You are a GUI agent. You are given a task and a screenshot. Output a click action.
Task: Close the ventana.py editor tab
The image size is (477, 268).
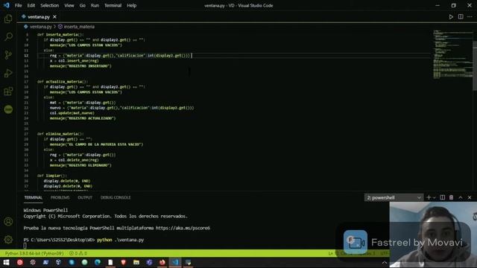(x=54, y=17)
